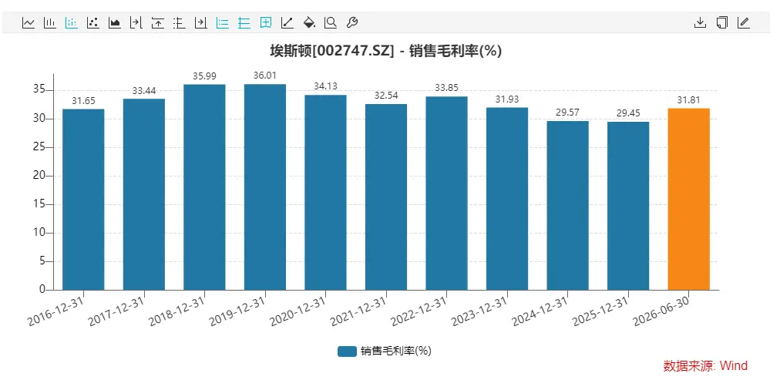Viewport: 780px width, 380px height.
Task: Copy the chart with the copy icon
Action: point(721,22)
